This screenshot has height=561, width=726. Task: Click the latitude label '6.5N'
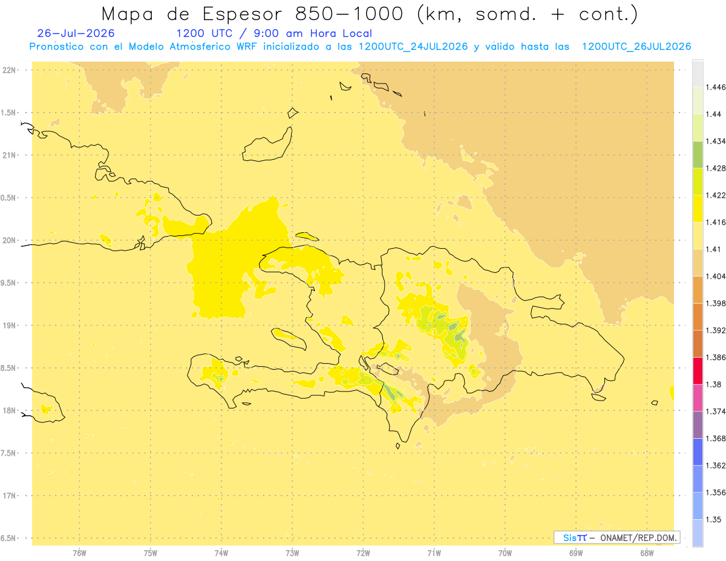click(9, 539)
